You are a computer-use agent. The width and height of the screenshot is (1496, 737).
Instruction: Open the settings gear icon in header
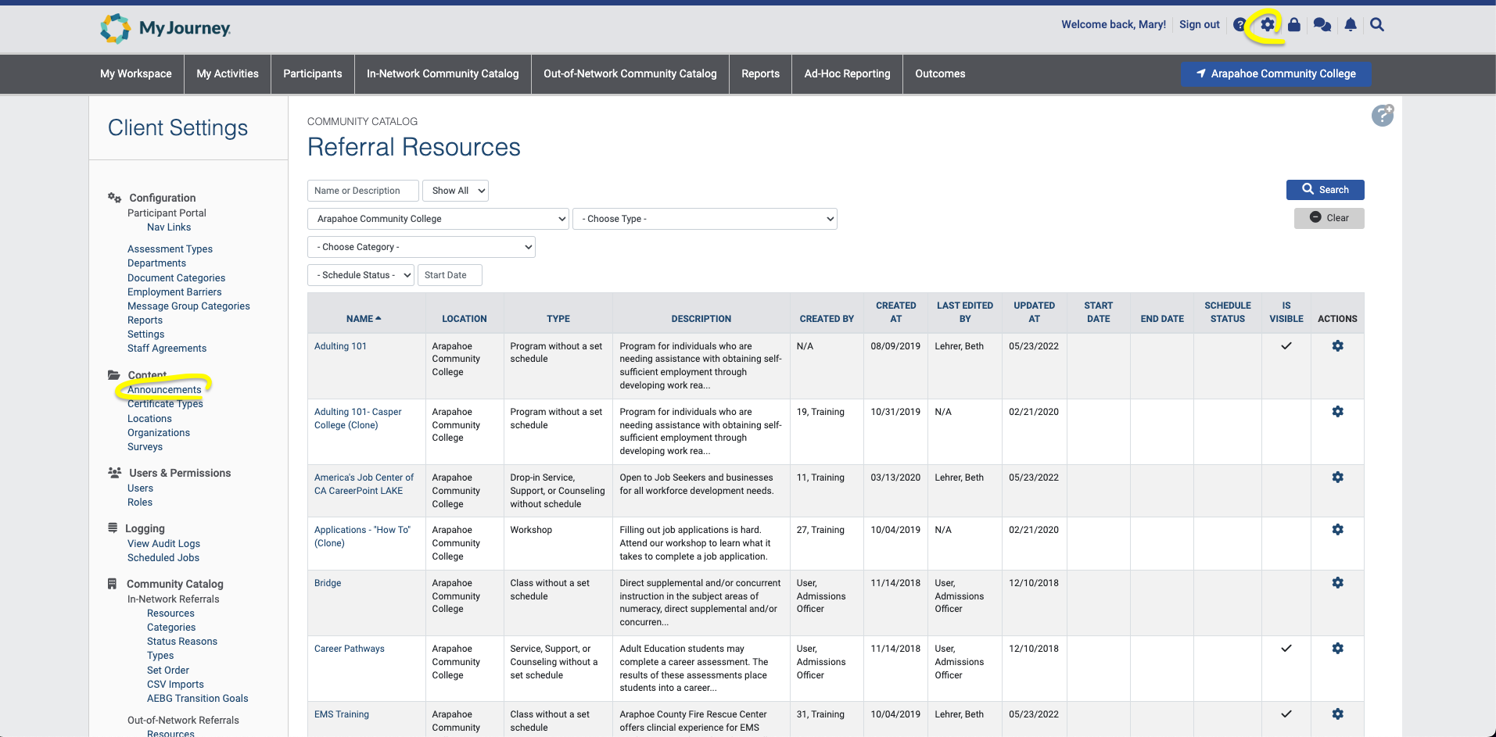[1267, 25]
